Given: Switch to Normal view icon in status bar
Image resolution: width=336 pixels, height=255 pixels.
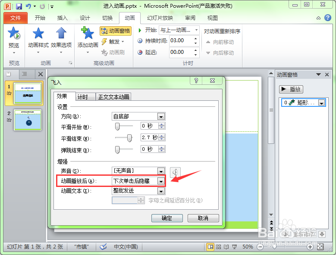Looking at the screenshot, I should (x=210, y=247).
